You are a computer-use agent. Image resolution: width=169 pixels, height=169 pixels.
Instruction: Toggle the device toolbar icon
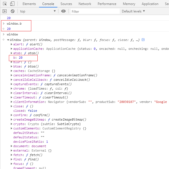[x=12, y=4]
